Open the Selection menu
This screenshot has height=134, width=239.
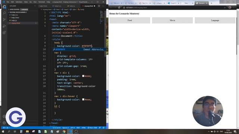(19, 2)
